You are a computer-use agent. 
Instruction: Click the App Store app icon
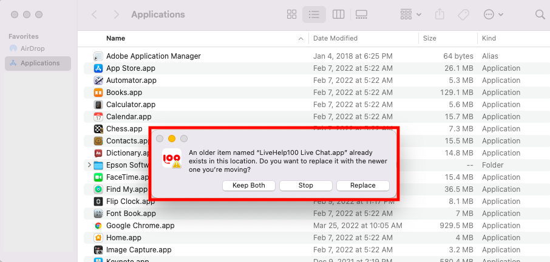pos(98,68)
